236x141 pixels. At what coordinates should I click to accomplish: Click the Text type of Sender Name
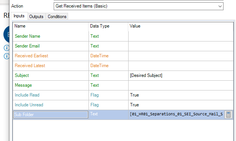coord(95,36)
